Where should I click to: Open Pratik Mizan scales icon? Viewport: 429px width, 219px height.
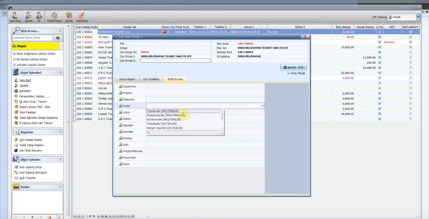[55, 17]
